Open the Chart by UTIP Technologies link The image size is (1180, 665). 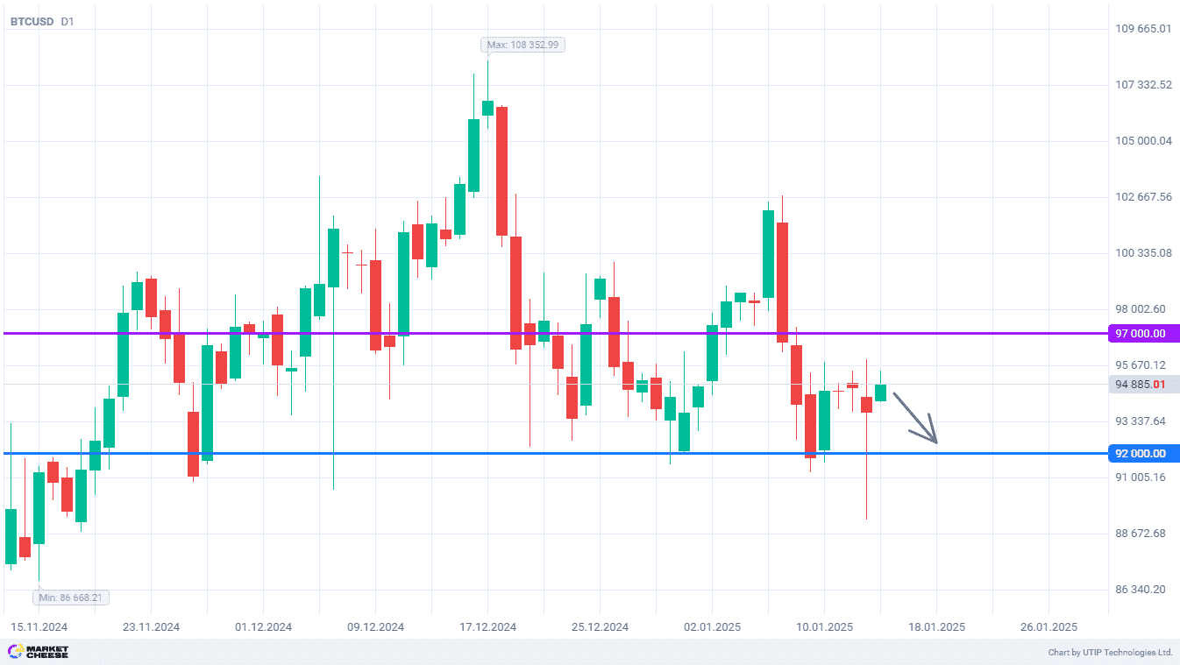point(1110,653)
